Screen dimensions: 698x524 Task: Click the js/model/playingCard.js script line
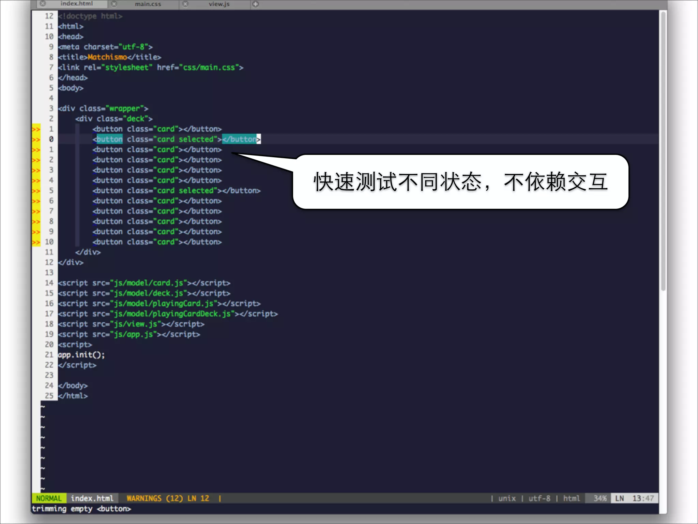pyautogui.click(x=159, y=304)
